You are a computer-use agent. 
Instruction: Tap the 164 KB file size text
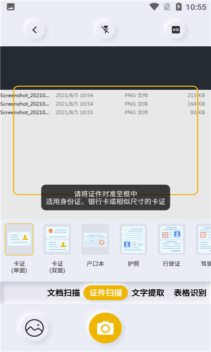point(196,104)
